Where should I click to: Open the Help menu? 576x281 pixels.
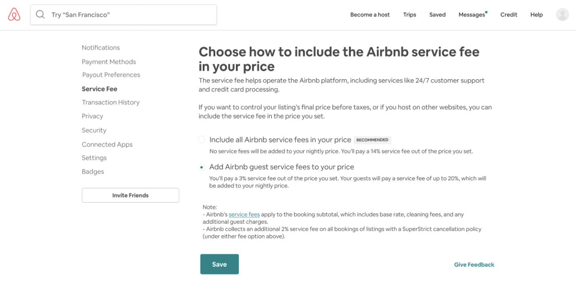click(x=536, y=15)
